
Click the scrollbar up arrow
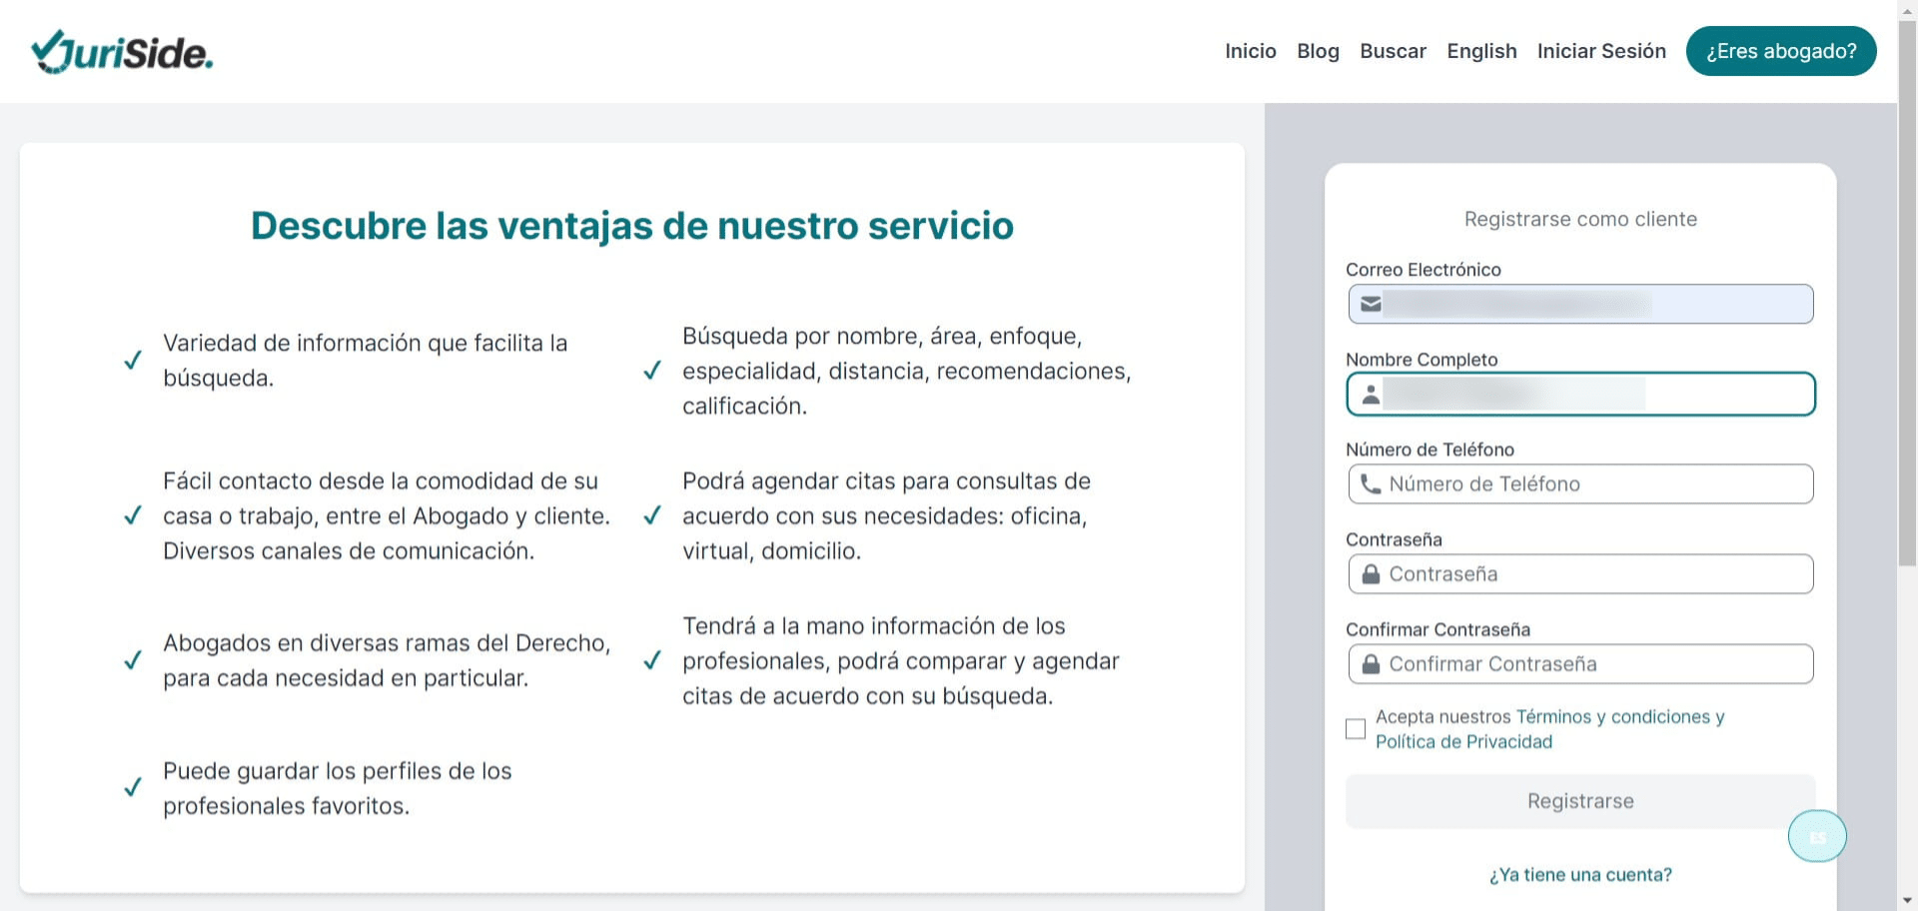pos(1906,10)
